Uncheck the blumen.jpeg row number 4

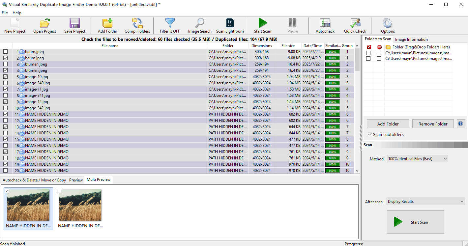5,70
